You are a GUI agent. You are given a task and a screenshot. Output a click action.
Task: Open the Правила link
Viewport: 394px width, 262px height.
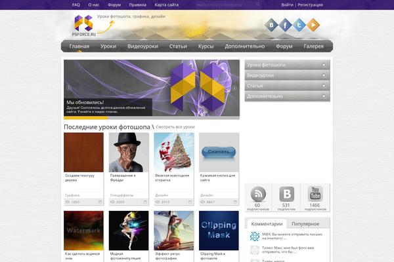pos(138,5)
